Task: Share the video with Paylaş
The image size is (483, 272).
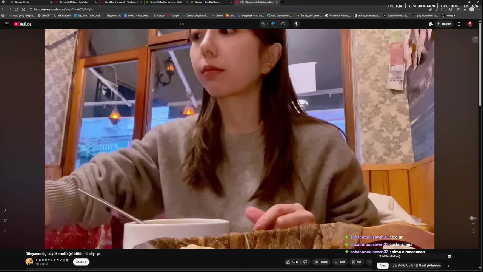Action: [321, 262]
